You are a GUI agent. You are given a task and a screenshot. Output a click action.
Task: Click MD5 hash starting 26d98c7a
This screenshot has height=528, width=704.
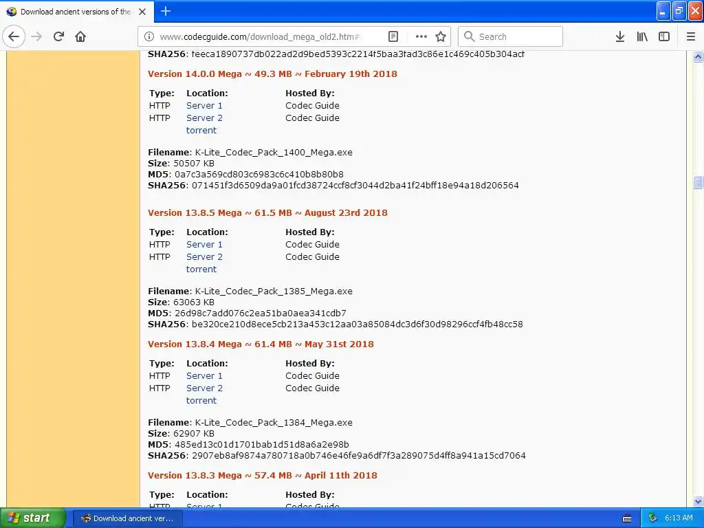pyautogui.click(x=261, y=313)
